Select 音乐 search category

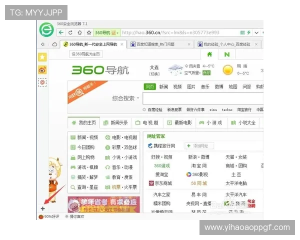click(205, 86)
